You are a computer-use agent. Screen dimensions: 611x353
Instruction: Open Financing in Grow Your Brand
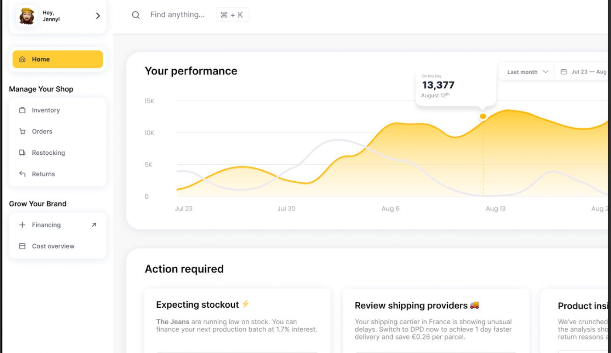coord(58,225)
